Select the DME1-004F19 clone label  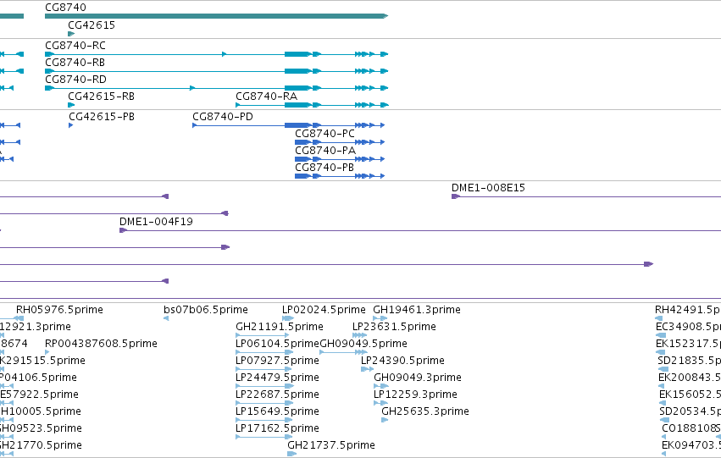157,222
